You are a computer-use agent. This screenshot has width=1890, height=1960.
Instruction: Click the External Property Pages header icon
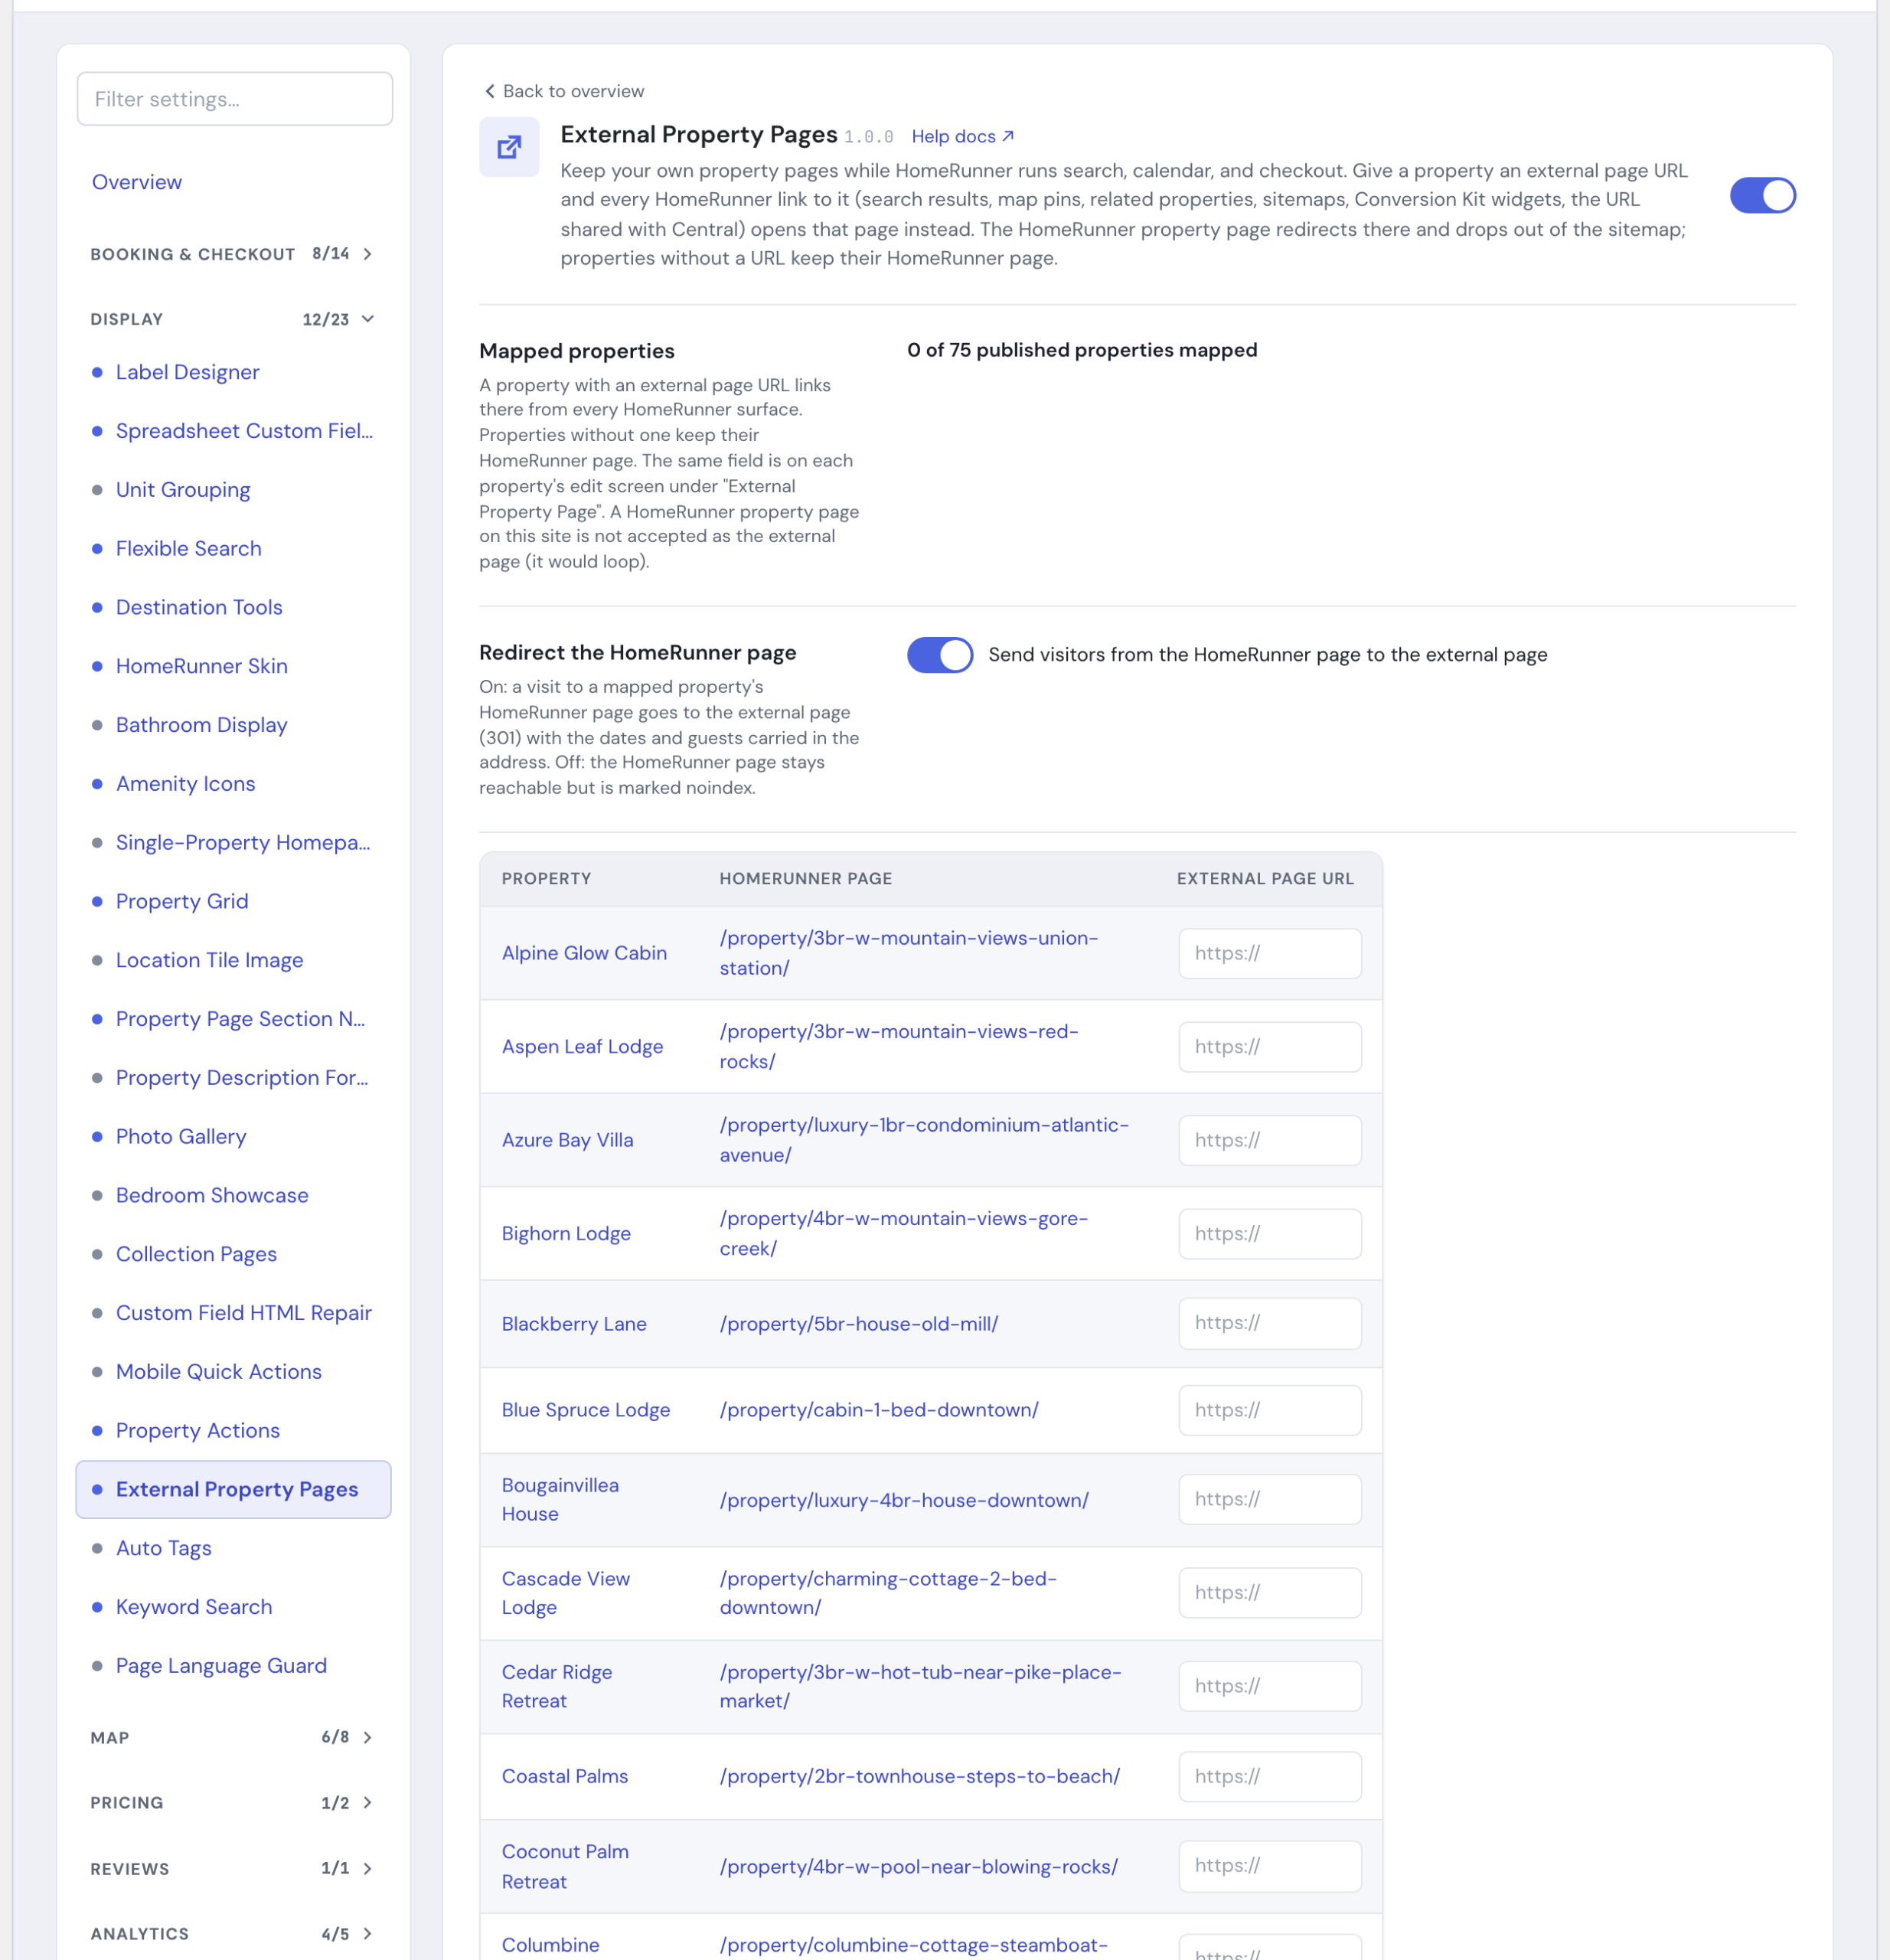point(509,147)
